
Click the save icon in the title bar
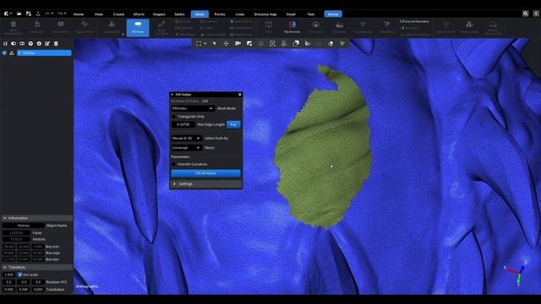click(29, 14)
